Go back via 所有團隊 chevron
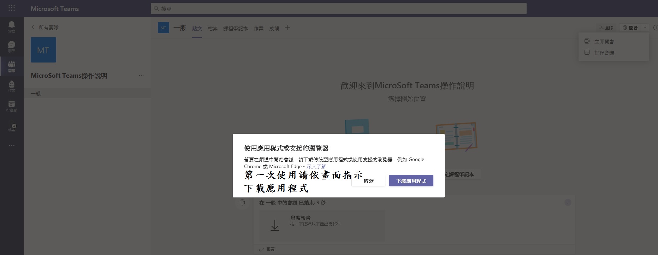Screen dimensions: 658x255 [x=33, y=27]
